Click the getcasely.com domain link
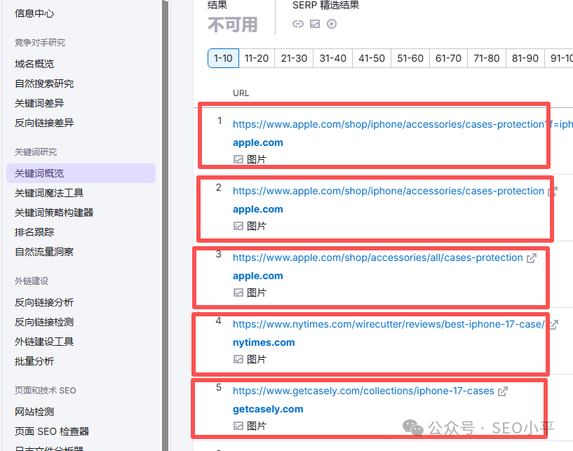The image size is (573, 451). (x=267, y=409)
